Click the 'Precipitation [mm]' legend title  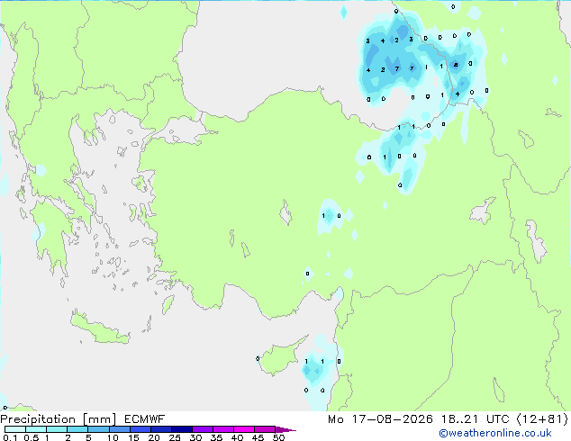click(59, 419)
